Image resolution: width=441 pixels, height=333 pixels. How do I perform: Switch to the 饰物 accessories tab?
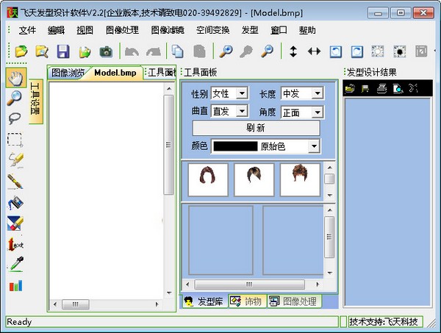tap(246, 301)
